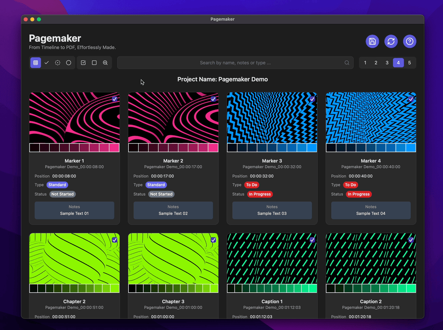The height and width of the screenshot is (330, 443).
Task: Open Marker 1 pink stripes thumbnail
Action: (x=74, y=118)
